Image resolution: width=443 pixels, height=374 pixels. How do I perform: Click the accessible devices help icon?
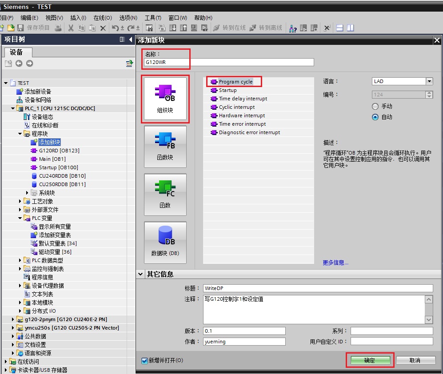[x=293, y=28]
